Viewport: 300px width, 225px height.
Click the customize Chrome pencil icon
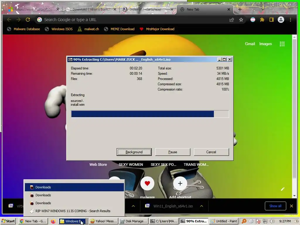[x=283, y=189]
